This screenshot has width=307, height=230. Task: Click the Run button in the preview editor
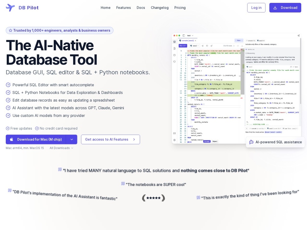183,46
